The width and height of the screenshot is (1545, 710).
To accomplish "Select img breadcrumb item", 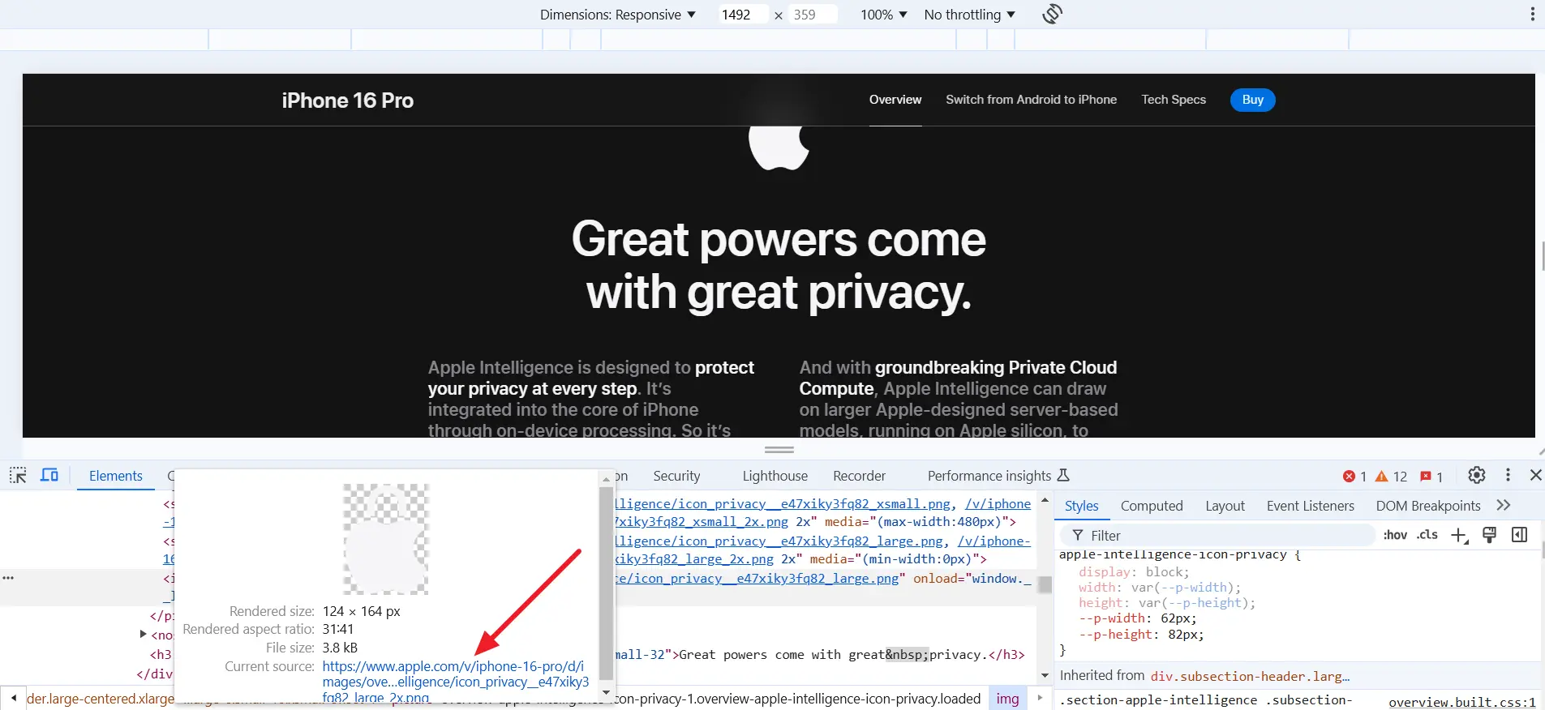I will pyautogui.click(x=1007, y=699).
